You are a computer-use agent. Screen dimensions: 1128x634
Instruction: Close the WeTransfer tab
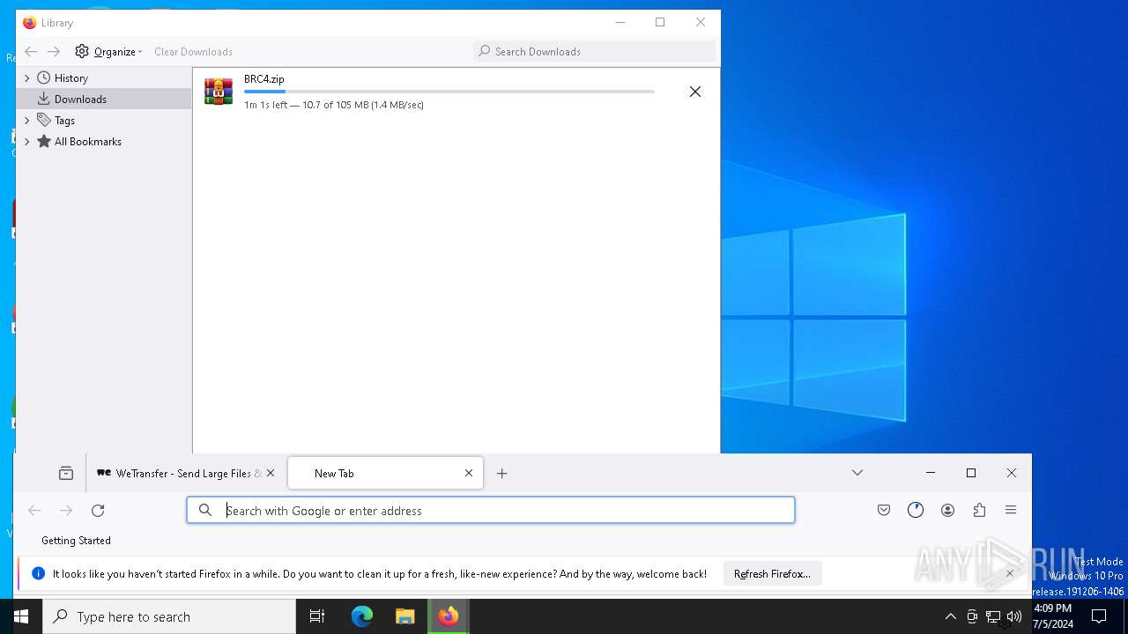(271, 473)
